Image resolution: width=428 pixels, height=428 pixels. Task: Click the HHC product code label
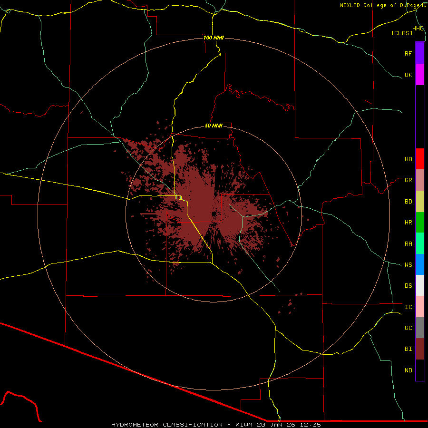[x=418, y=29]
